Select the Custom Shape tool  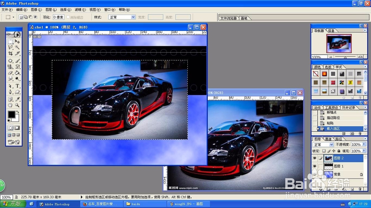coord(17,92)
